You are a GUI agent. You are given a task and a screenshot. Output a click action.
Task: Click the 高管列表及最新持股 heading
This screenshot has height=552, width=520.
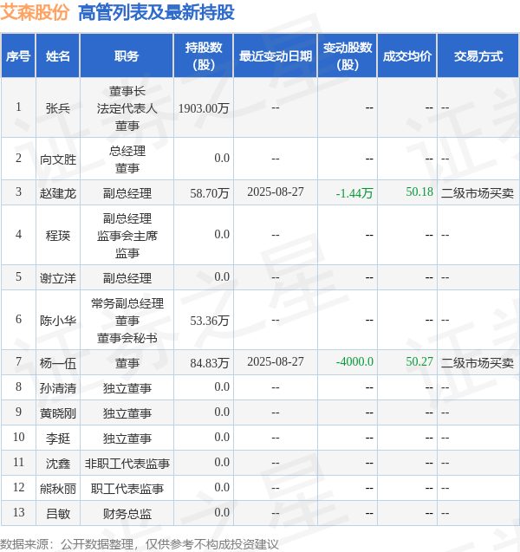156,13
